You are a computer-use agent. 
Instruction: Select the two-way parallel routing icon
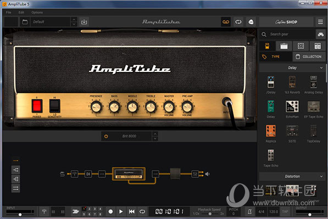tap(16, 170)
